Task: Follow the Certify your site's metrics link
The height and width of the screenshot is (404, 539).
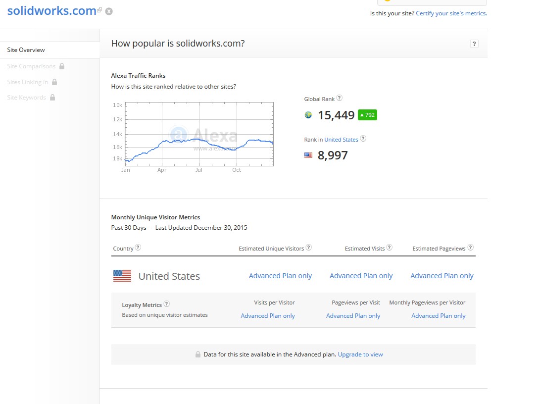Action: click(x=451, y=13)
